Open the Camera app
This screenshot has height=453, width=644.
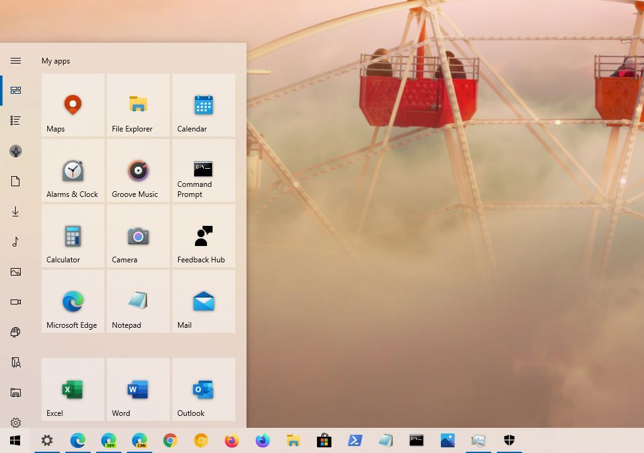tap(138, 236)
